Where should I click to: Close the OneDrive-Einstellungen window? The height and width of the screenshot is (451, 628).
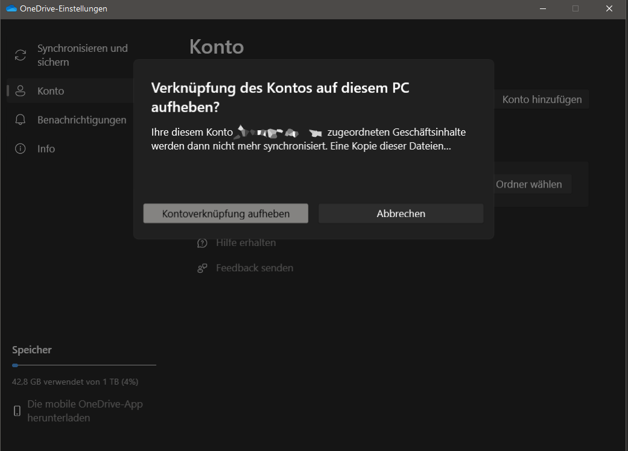tap(609, 8)
